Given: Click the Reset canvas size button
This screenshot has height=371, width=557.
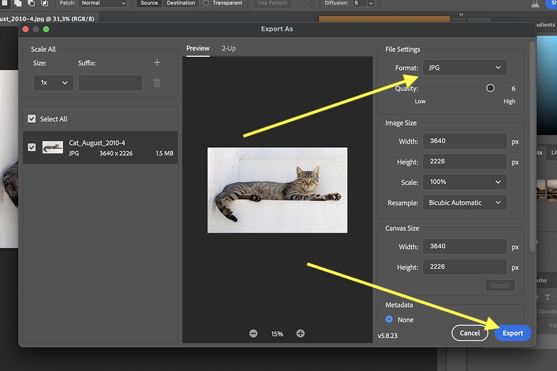Looking at the screenshot, I should pyautogui.click(x=500, y=285).
